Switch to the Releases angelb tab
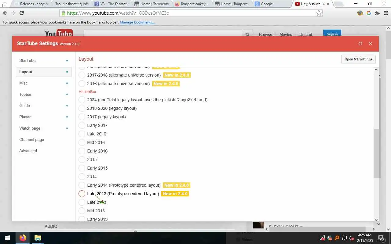391x244 pixels. tap(32, 4)
